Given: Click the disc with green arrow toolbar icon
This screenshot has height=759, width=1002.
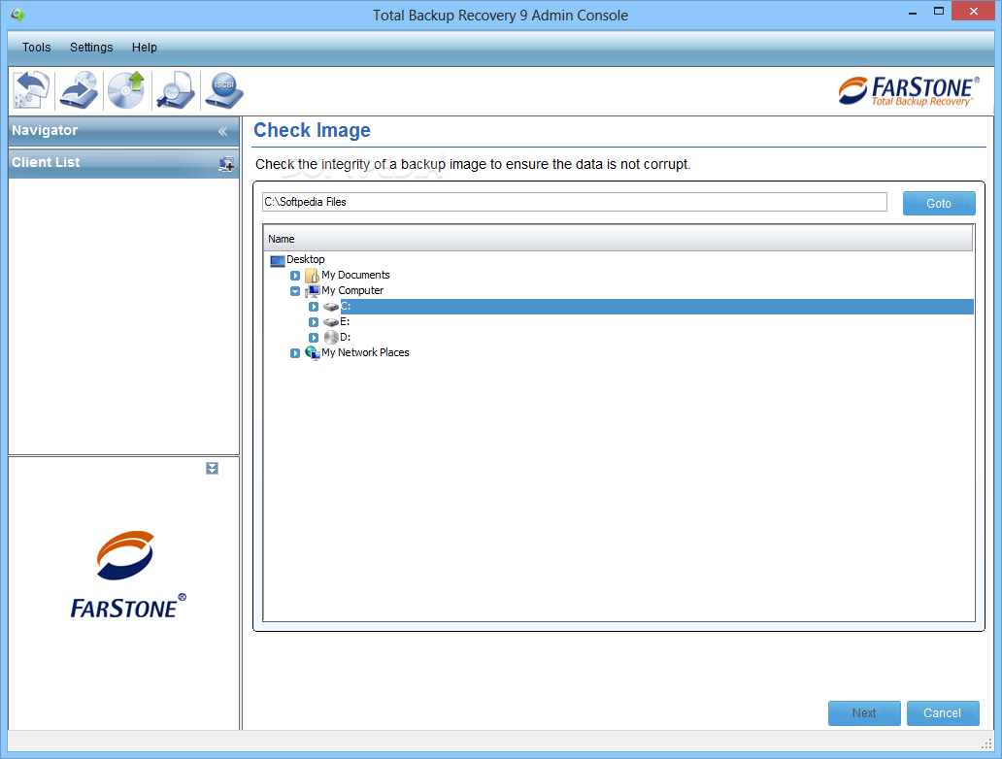Looking at the screenshot, I should [x=126, y=90].
